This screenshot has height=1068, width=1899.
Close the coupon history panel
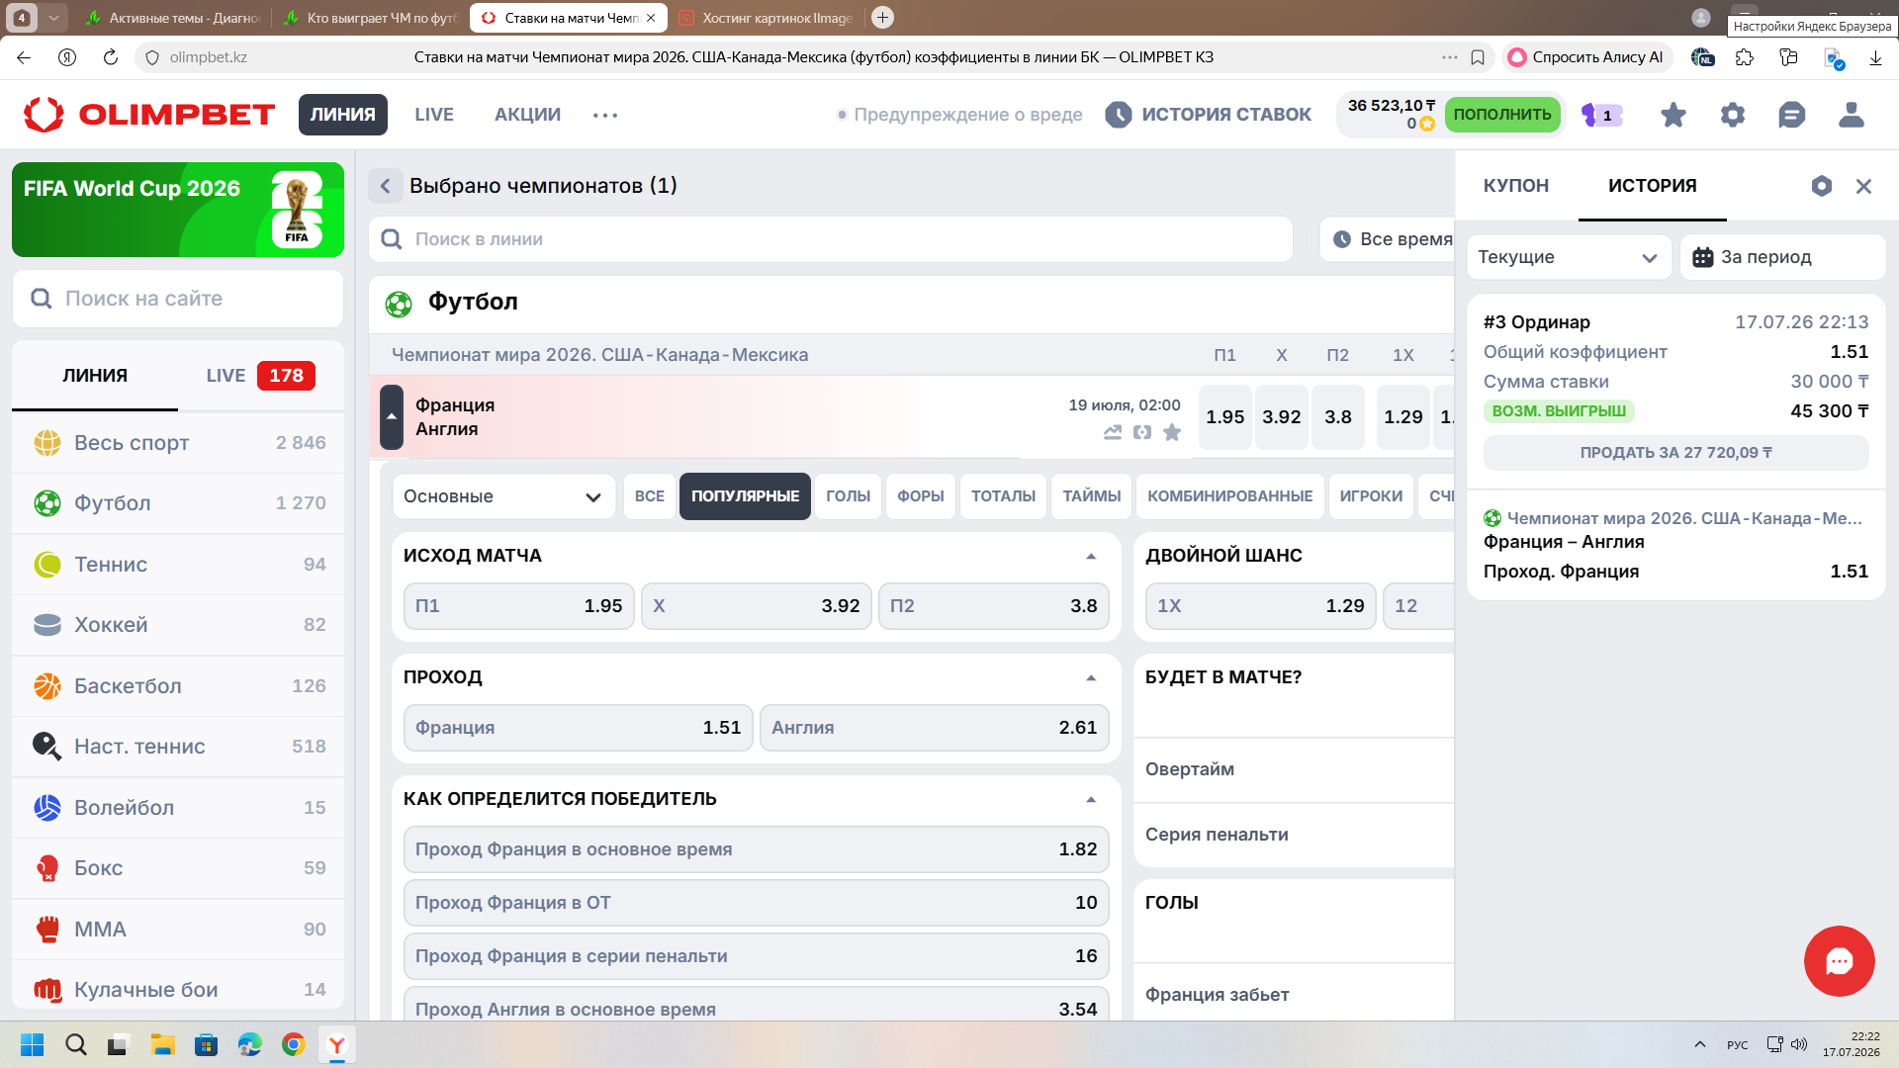(x=1864, y=186)
